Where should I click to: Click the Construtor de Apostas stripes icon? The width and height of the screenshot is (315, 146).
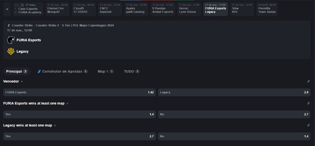pos(39,71)
